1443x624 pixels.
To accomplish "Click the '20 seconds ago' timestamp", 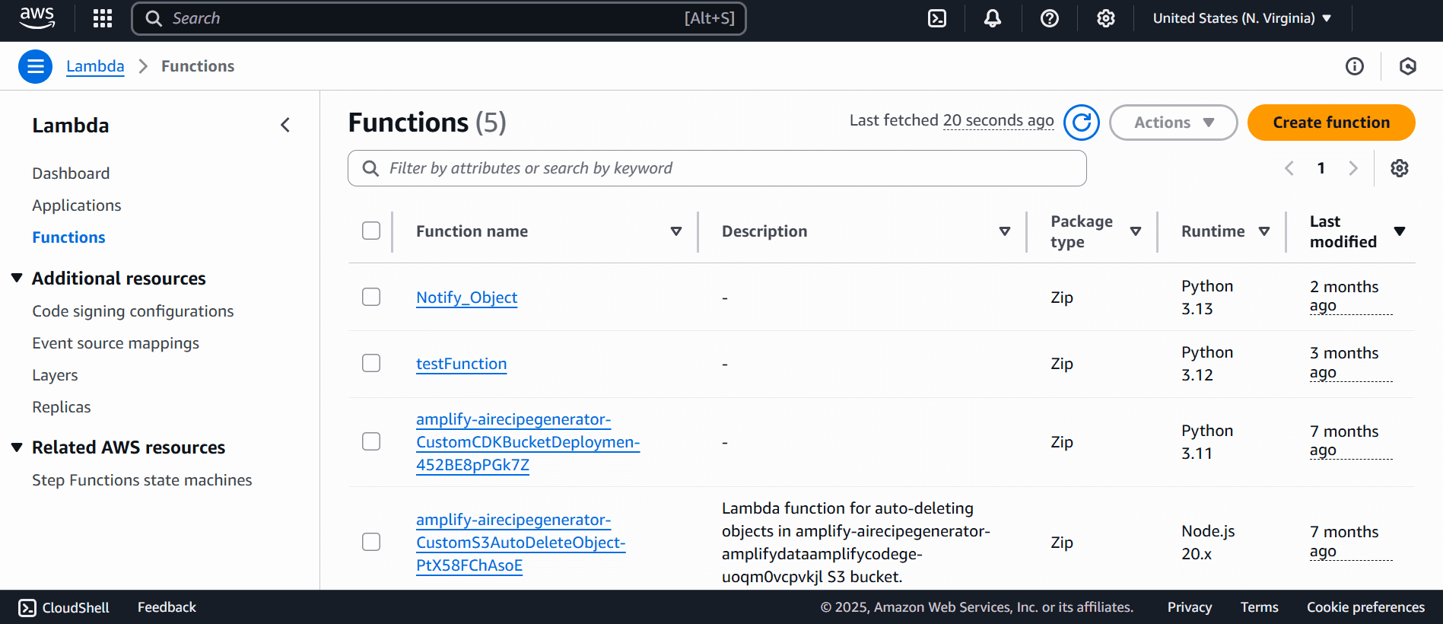I will 998,120.
